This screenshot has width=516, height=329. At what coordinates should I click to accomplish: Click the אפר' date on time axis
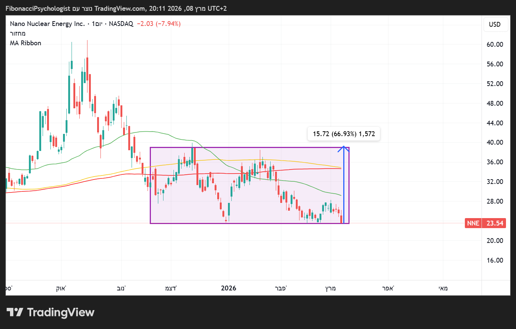point(388,288)
